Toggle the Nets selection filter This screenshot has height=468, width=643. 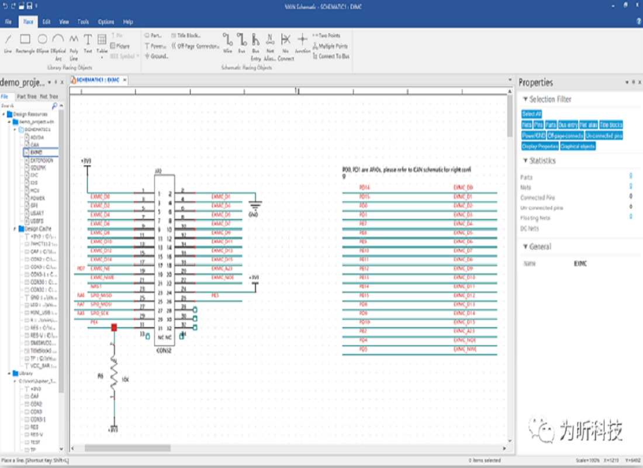pyautogui.click(x=527, y=125)
